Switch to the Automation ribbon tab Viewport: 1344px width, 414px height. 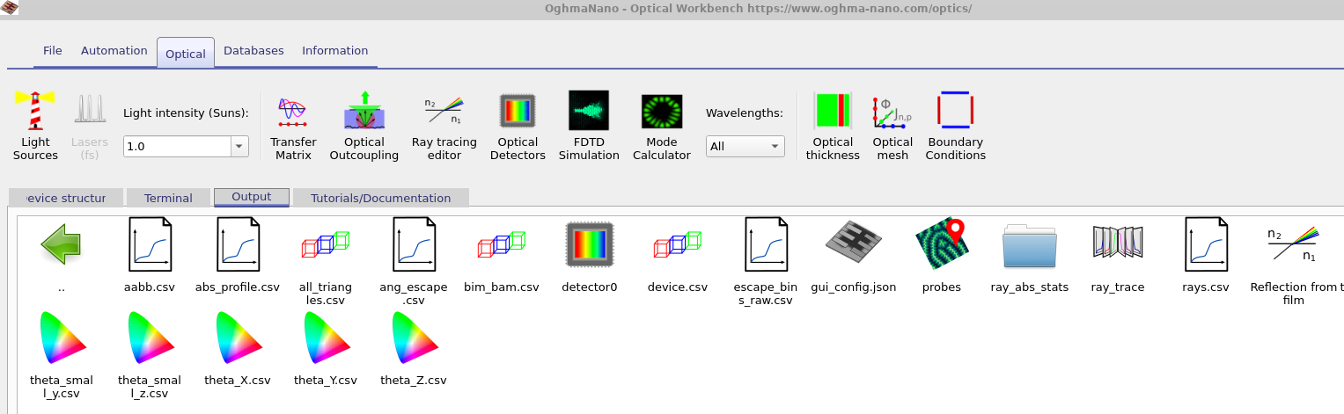click(x=114, y=51)
